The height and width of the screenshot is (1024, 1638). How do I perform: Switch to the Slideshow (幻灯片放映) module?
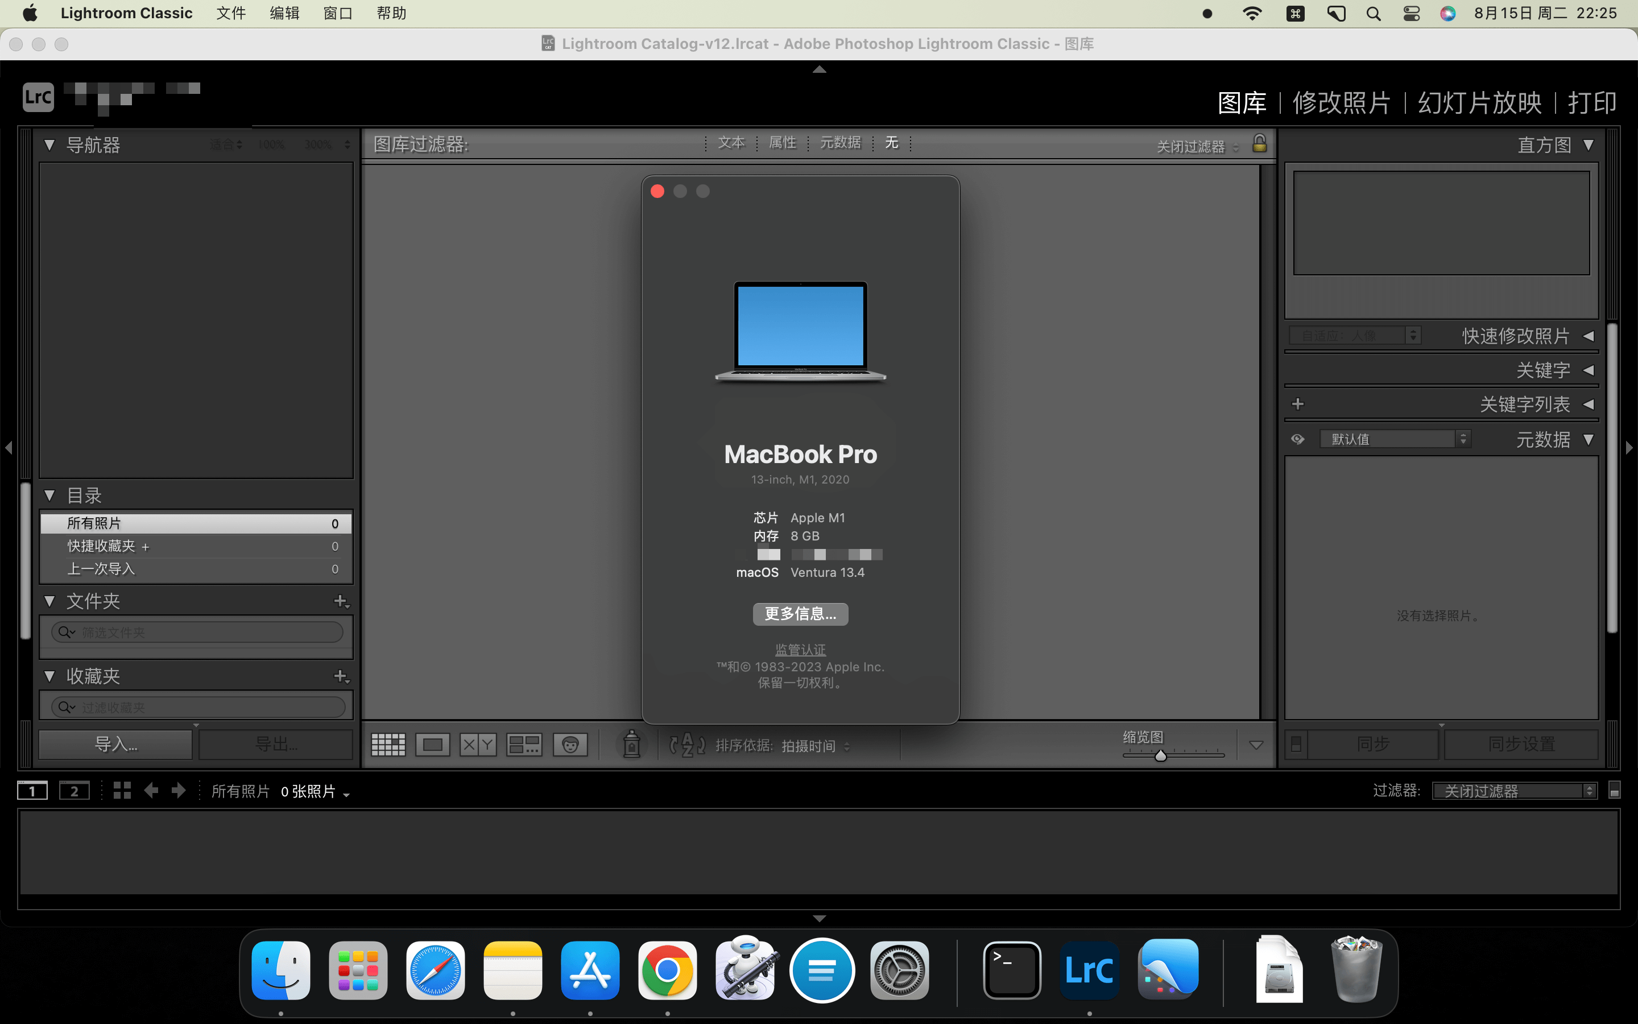(1480, 103)
